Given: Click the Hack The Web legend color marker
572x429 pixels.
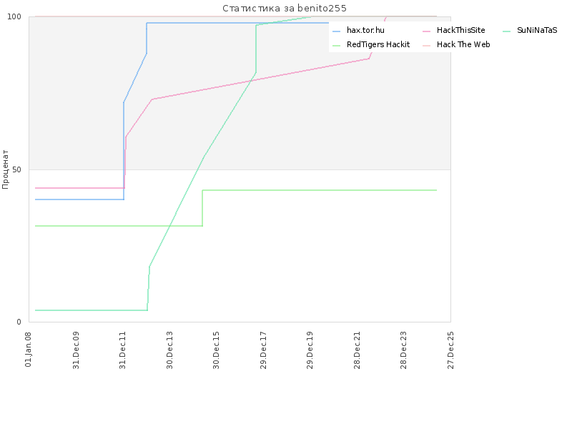Looking at the screenshot, I should point(426,46).
